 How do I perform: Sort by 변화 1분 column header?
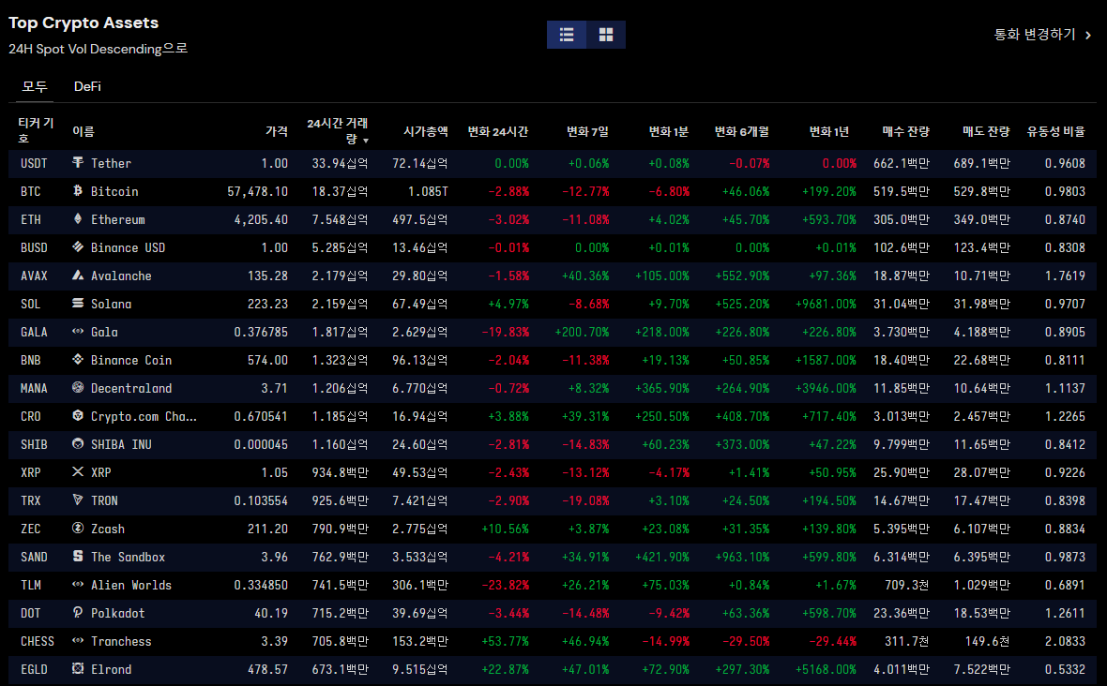pyautogui.click(x=669, y=131)
